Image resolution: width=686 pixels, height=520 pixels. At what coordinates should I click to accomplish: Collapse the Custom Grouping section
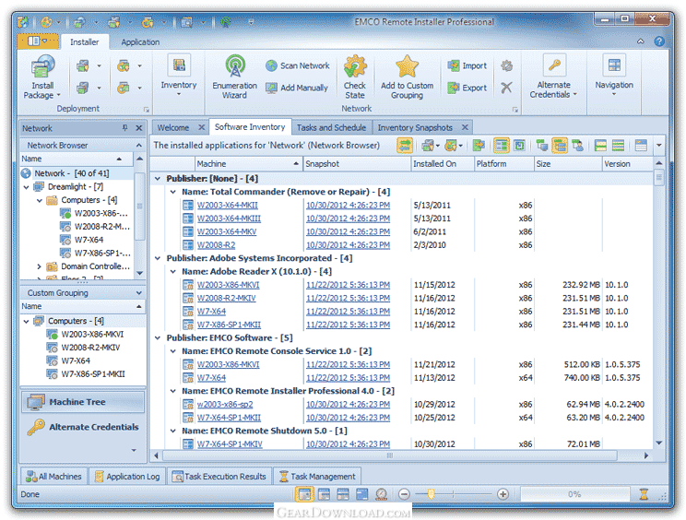(139, 292)
